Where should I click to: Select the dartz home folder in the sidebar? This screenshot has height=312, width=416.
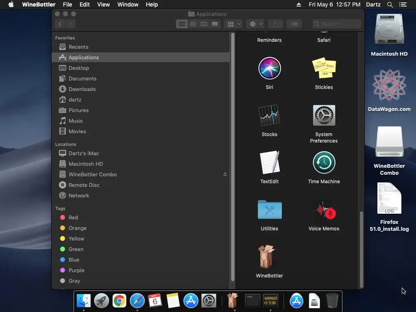(141, 100)
